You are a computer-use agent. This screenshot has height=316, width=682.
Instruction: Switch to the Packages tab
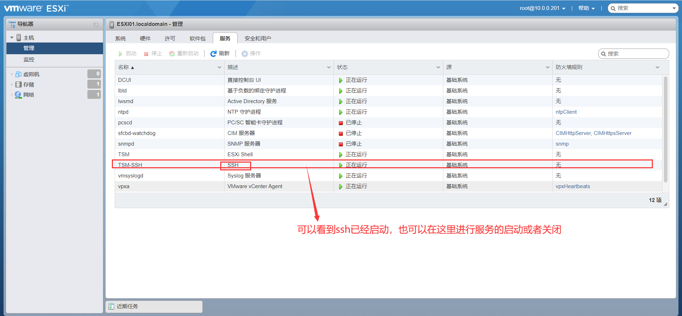[197, 38]
